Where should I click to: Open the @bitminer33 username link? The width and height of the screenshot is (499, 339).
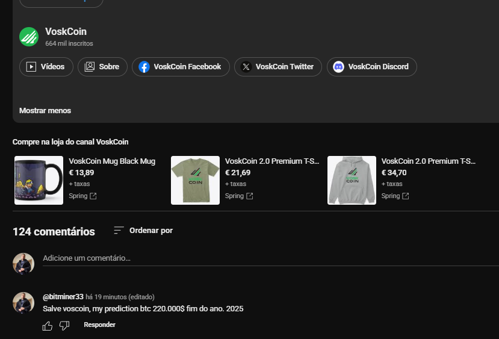pos(63,297)
